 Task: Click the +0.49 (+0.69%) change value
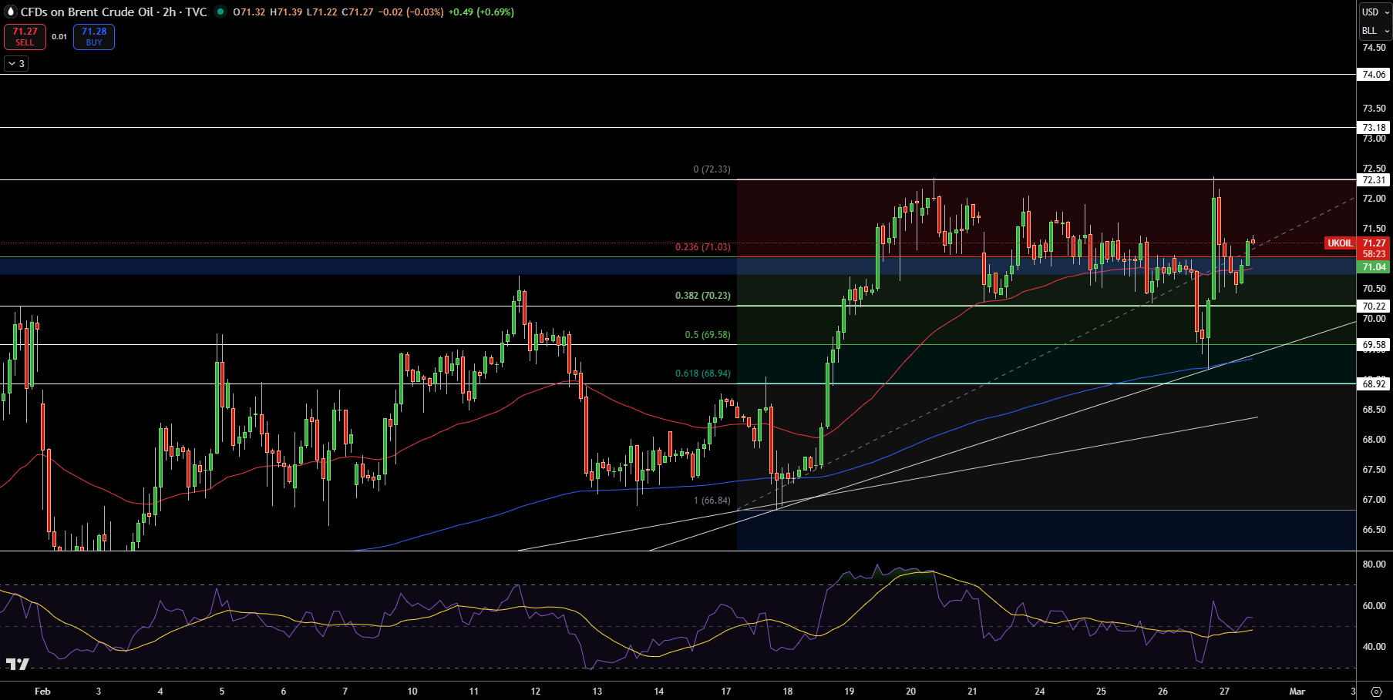coord(481,12)
